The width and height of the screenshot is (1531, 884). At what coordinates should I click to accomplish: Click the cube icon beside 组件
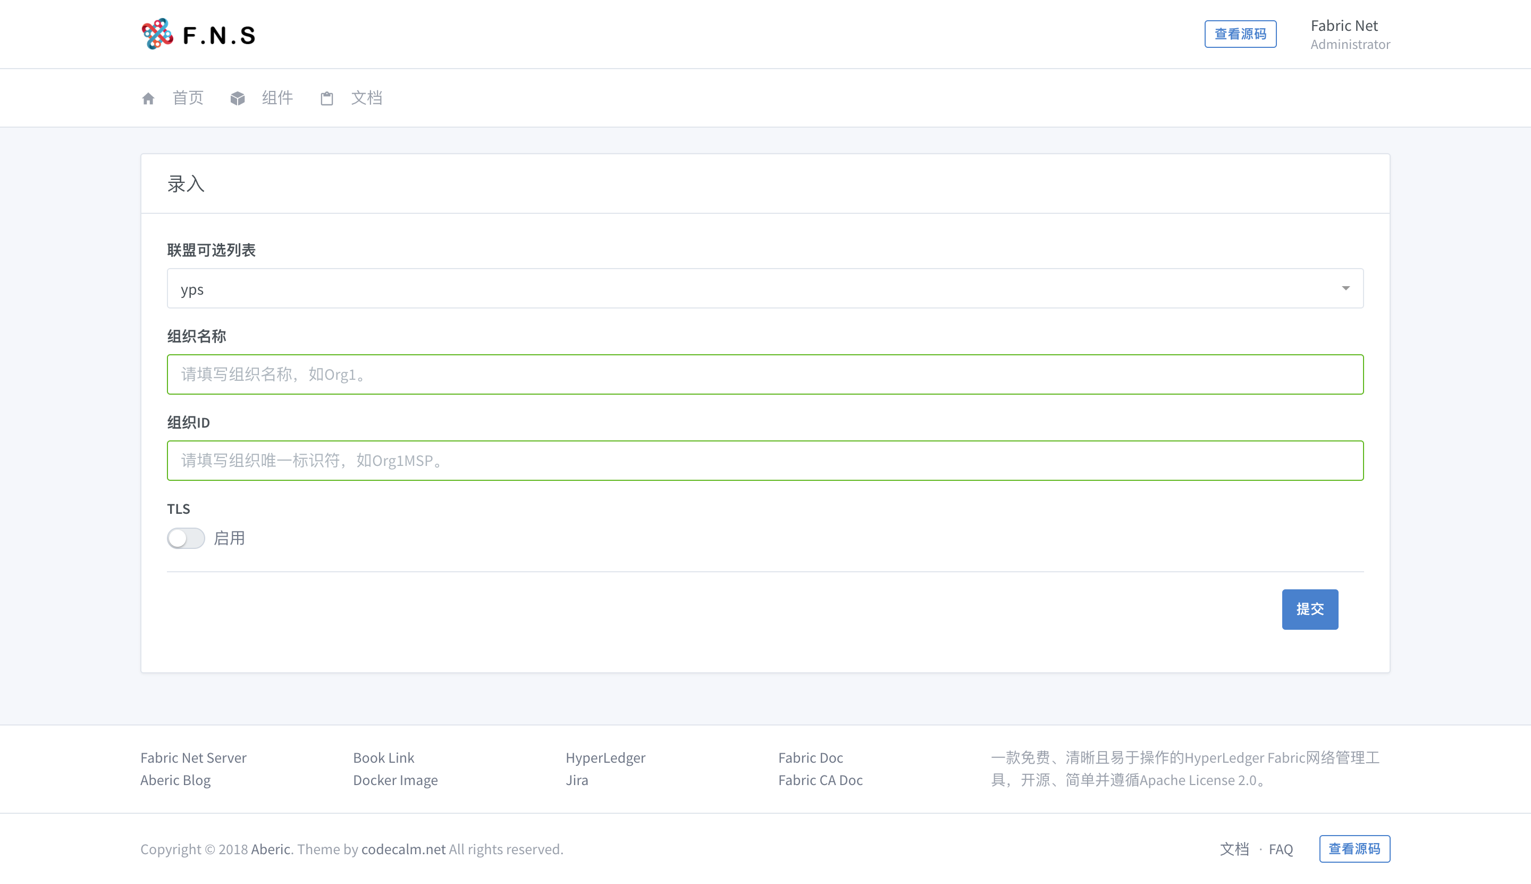tap(237, 98)
